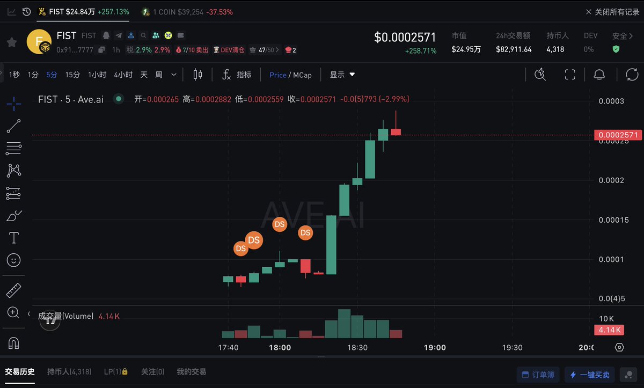This screenshot has width=644, height=388.
Task: Select the measure ruler tool
Action: pyautogui.click(x=13, y=290)
